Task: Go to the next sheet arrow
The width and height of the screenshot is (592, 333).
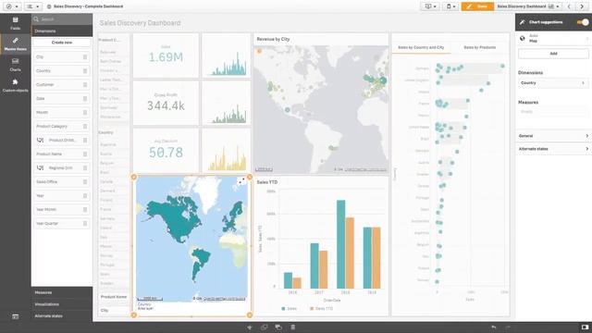Action: (x=582, y=6)
